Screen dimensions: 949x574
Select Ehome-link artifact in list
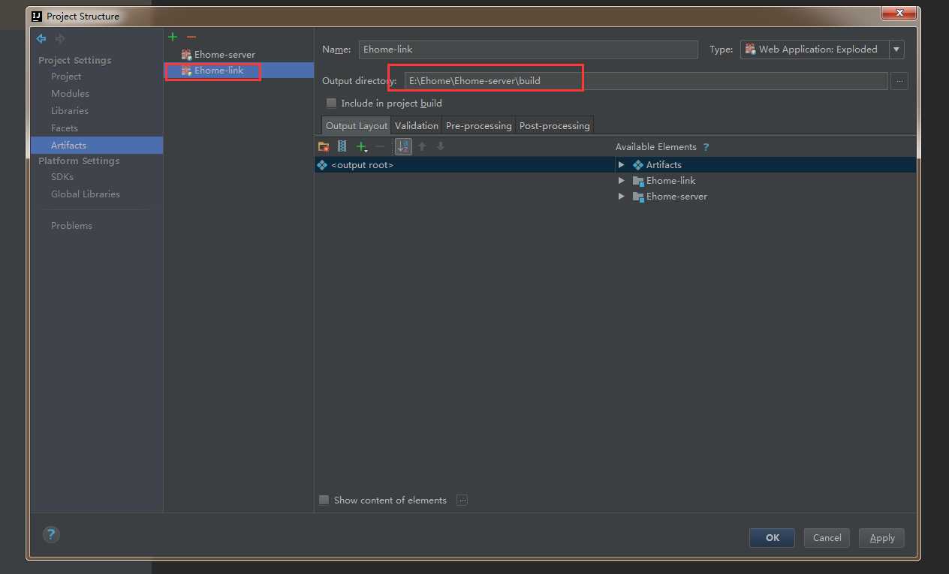(239, 71)
